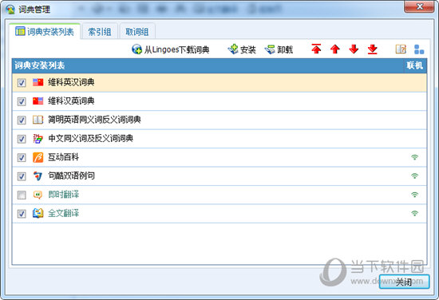The image size is (439, 300).
Task: Select the 维科汉英词典 row text
Action: 71,101
